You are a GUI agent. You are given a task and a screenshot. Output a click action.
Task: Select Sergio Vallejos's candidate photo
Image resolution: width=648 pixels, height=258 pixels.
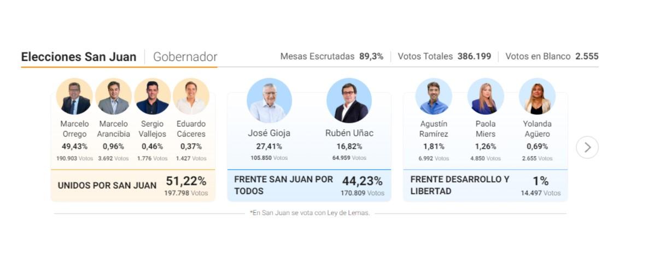click(x=152, y=97)
